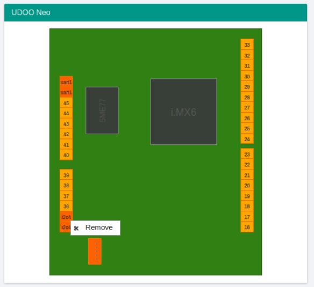Select pin 28 on the right header
The height and width of the screenshot is (287, 314).
pos(247,97)
